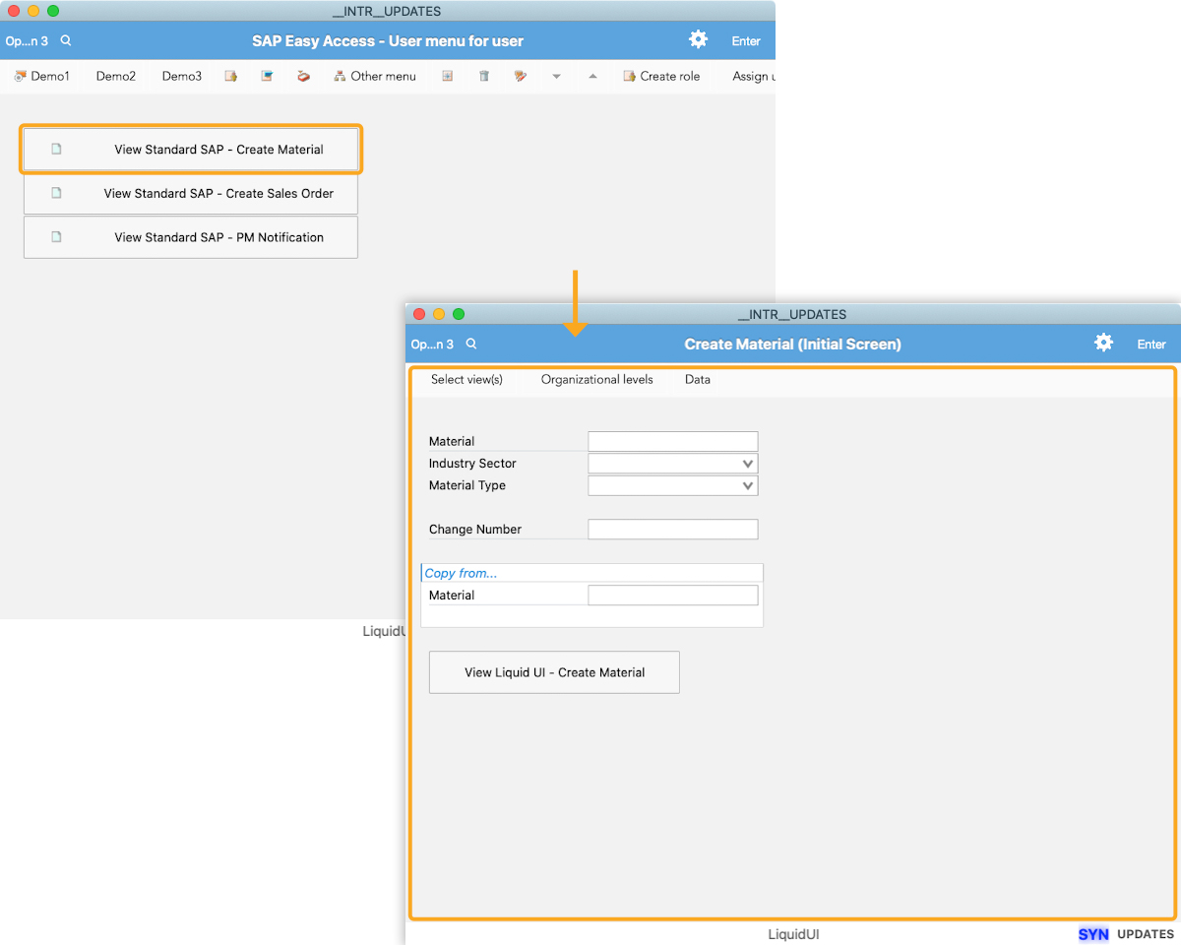Viewport: 1181px width, 945px height.
Task: Open settings gear in the SAP Easy Access window
Action: (x=698, y=39)
